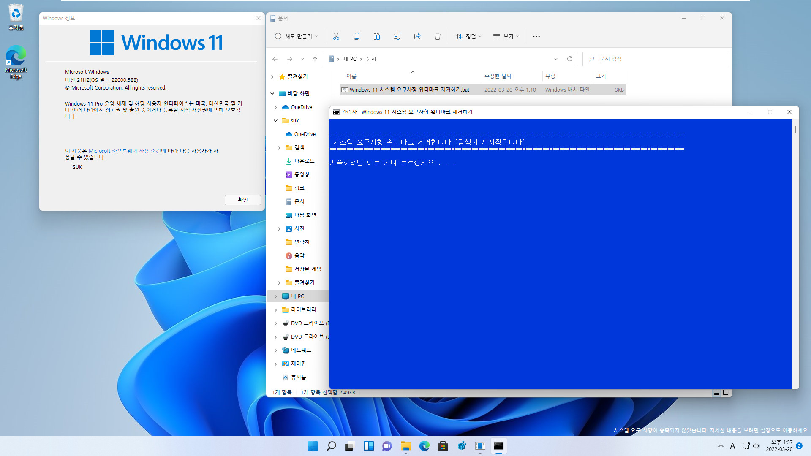Switch to large icons view in Explorer status bar
The width and height of the screenshot is (811, 456).
pyautogui.click(x=726, y=393)
